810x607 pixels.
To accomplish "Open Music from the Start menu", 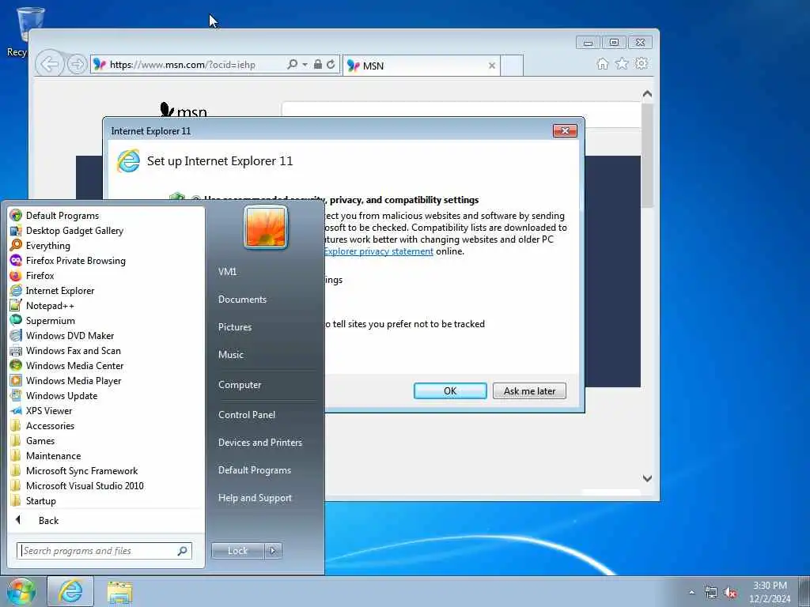I will pyautogui.click(x=231, y=355).
